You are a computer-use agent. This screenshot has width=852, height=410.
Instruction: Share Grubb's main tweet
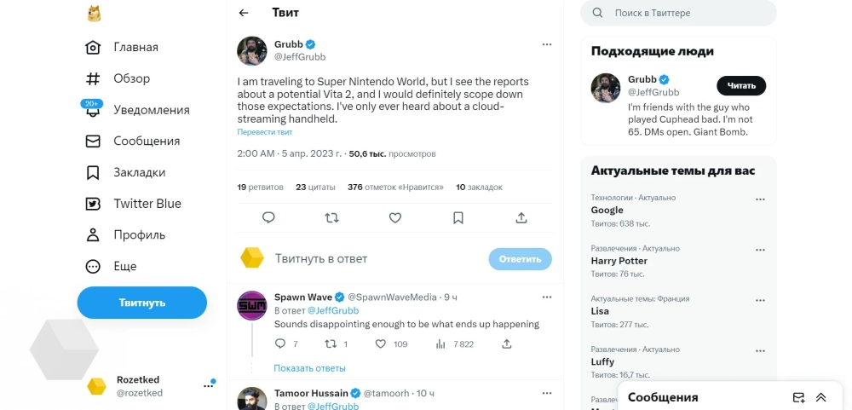coord(521,218)
